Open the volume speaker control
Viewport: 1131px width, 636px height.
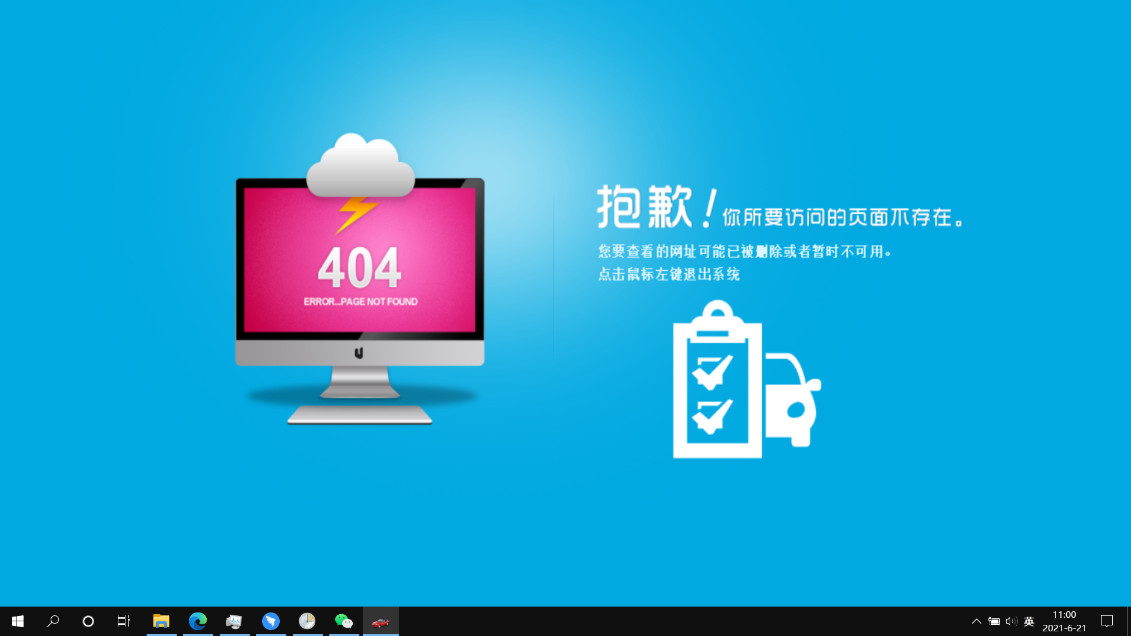[x=1011, y=621]
